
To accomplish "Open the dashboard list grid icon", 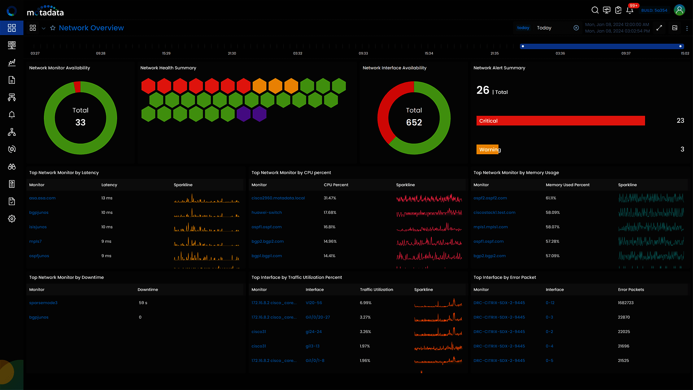I will tap(33, 28).
